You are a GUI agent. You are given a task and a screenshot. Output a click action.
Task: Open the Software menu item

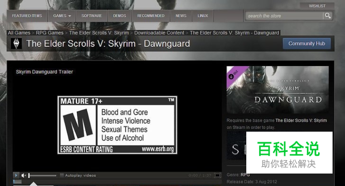92,16
